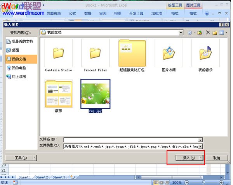The width and height of the screenshot is (233, 185).
Task: Click the 取消 button
Action: click(217, 158)
